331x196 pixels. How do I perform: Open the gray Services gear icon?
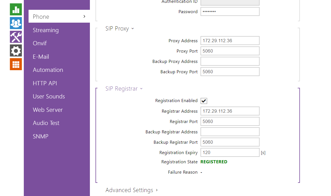click(x=16, y=51)
